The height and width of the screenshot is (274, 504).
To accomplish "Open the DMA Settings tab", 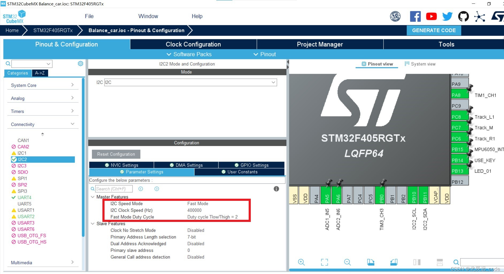I will pos(186,165).
